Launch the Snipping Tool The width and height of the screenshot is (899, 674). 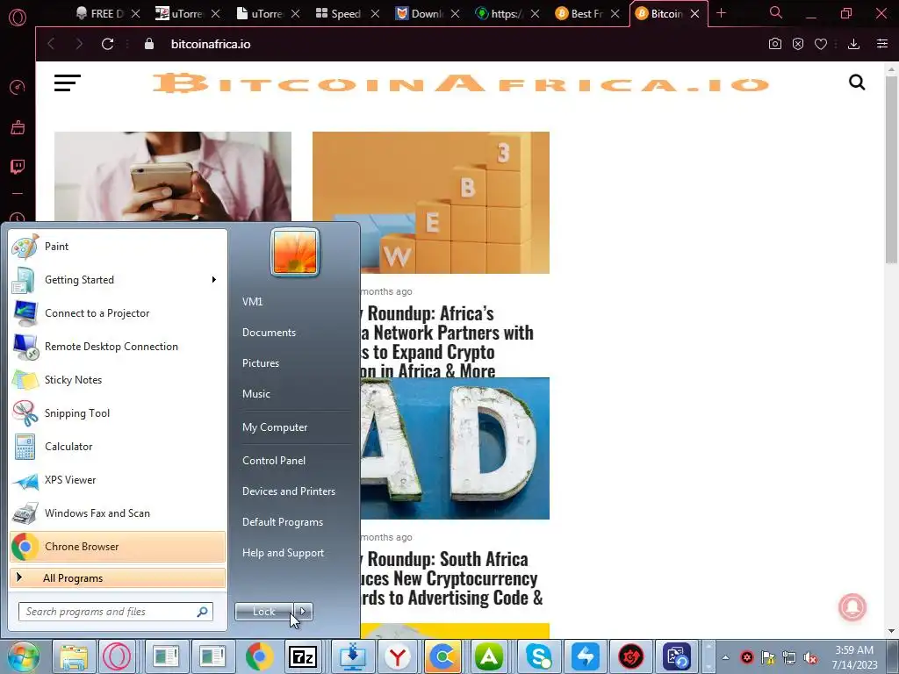coord(118,413)
